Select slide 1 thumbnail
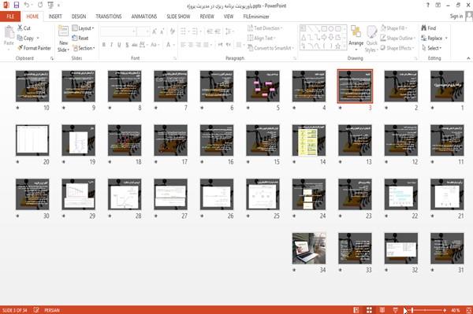The image size is (473, 314). pyautogui.click(x=447, y=86)
